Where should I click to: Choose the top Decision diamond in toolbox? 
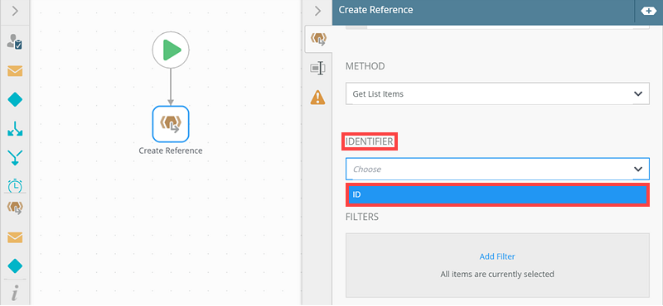[15, 100]
